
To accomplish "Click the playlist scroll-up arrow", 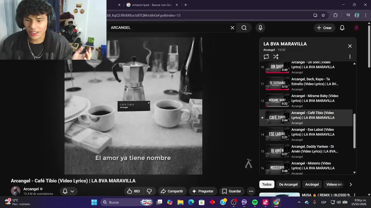I will 354,63.
